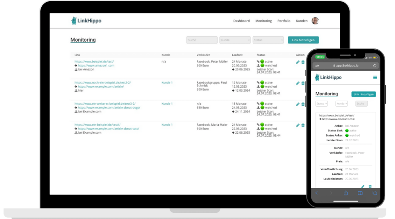This screenshot has width=395, height=219.
Task: Tap the Safari share icon on phone
Action: click(346, 193)
